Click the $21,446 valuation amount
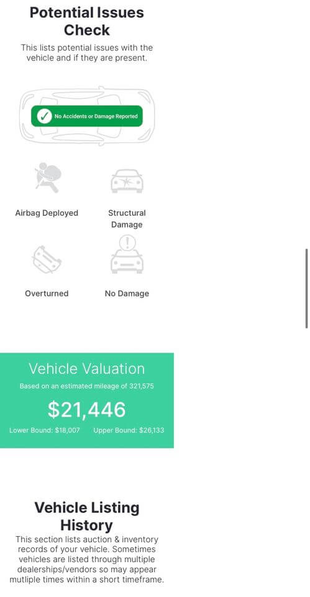Screen dimensions: 310x597 click(87, 410)
